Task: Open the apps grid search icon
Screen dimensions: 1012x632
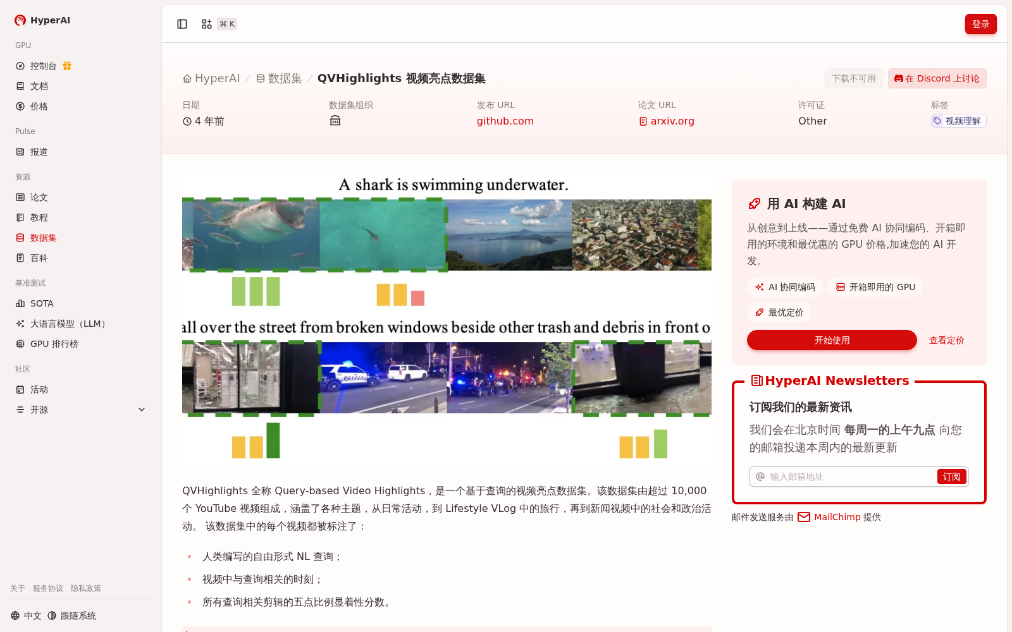Action: 207,24
